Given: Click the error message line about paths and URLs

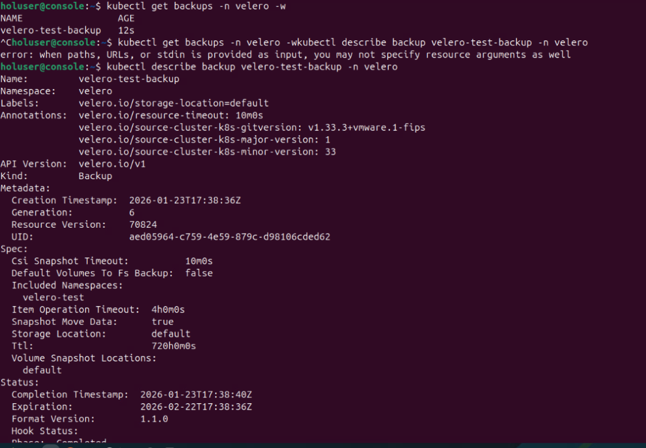Looking at the screenshot, I should [285, 54].
